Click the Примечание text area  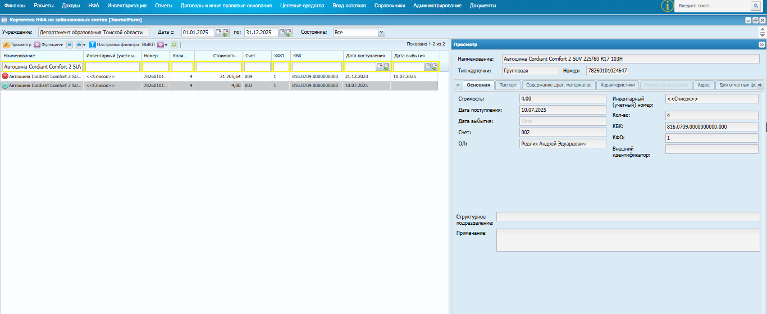[628, 240]
